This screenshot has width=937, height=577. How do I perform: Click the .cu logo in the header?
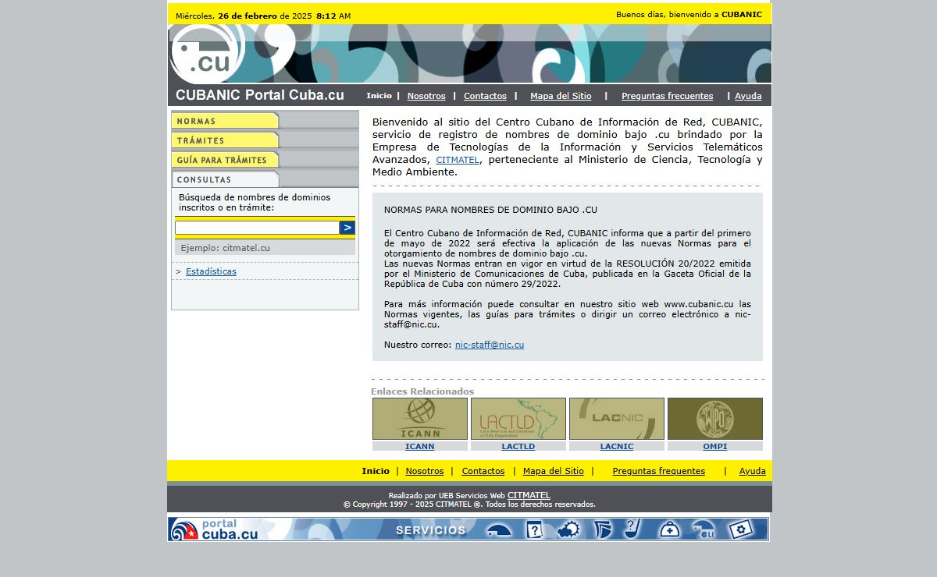click(206, 53)
